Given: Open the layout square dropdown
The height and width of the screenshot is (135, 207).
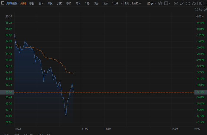Looking at the screenshot, I should pyautogui.click(x=167, y=3).
